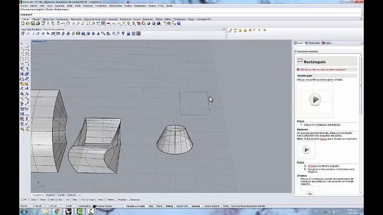The height and width of the screenshot is (215, 383).
Task: Open Windows Explorer folder in the taskbar
Action: [x=46, y=211]
